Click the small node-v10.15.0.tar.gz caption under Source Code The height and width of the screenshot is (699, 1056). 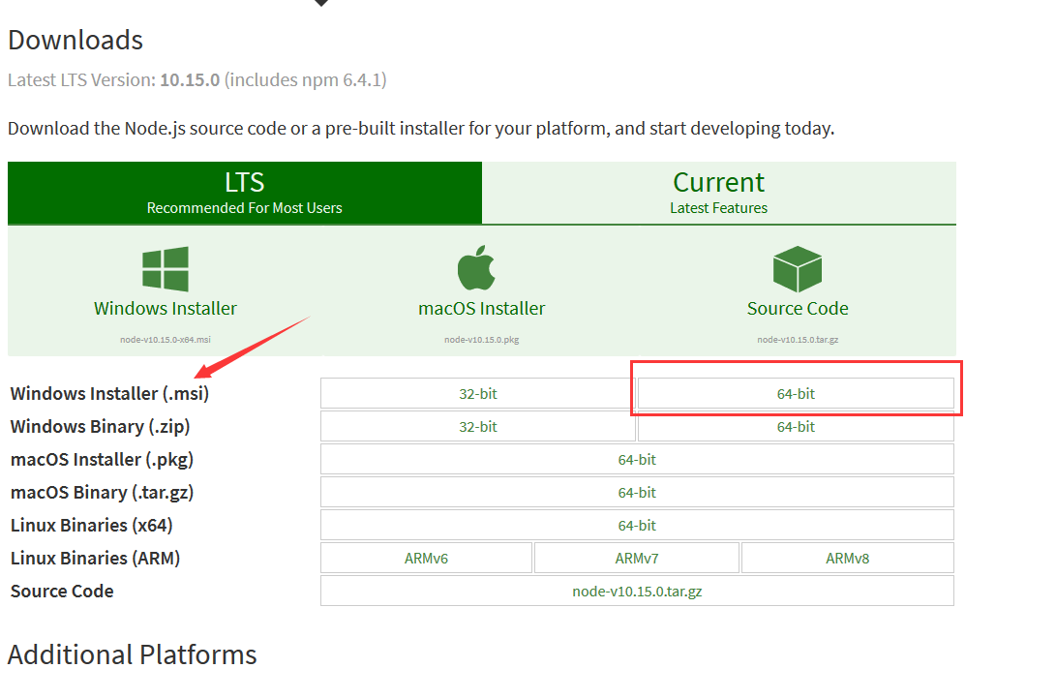coord(798,340)
